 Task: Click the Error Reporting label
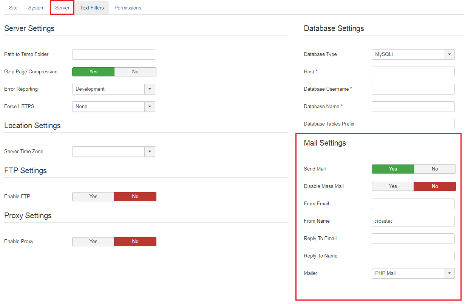point(21,89)
